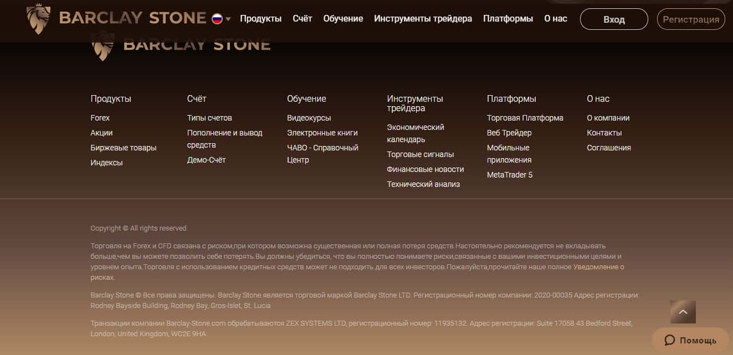Open the Демо-Счёт link
Screen dimensions: 733x355
[x=207, y=160]
